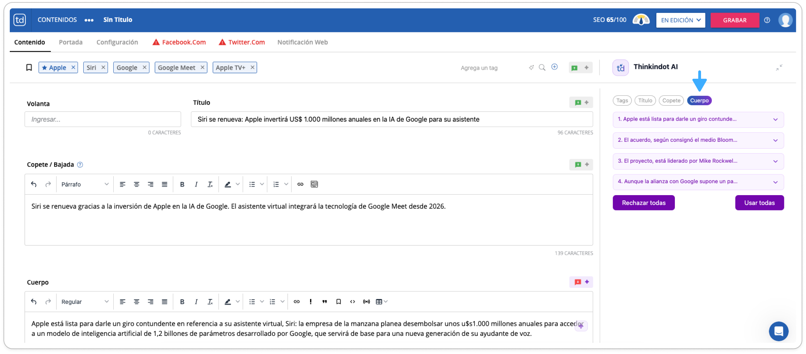Click bold in the Copete toolbar
This screenshot has width=806, height=354.
tap(182, 184)
